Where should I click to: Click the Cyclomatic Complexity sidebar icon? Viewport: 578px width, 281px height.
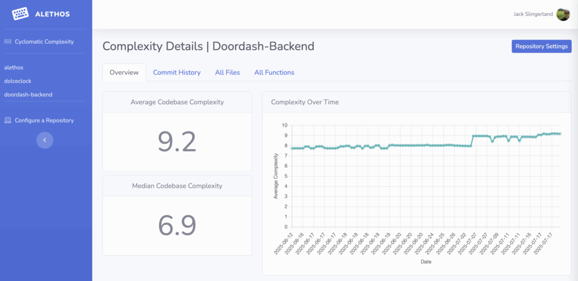pos(8,42)
